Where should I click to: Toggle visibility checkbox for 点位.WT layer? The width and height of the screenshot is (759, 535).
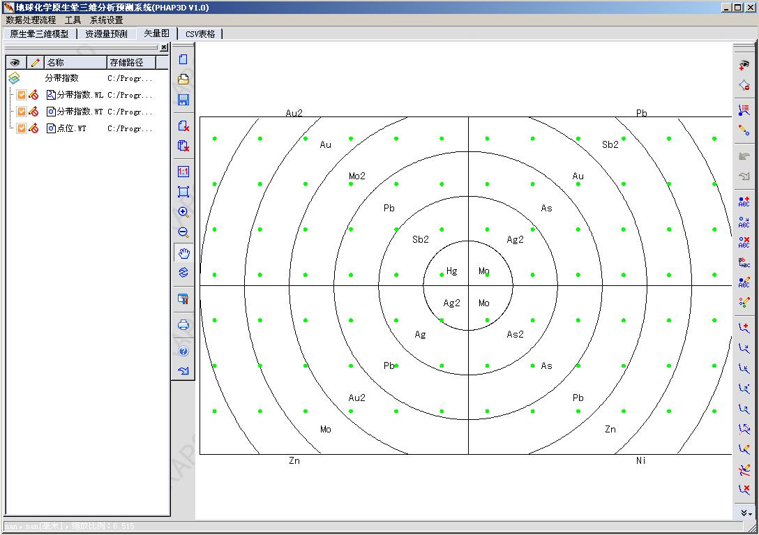point(22,128)
